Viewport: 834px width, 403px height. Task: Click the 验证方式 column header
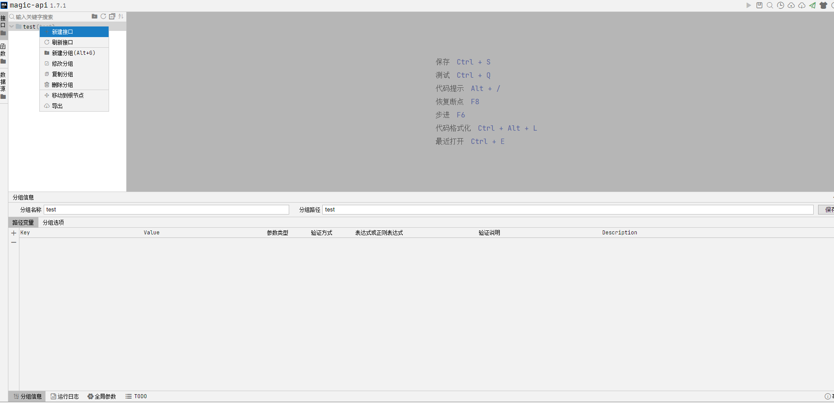(321, 233)
